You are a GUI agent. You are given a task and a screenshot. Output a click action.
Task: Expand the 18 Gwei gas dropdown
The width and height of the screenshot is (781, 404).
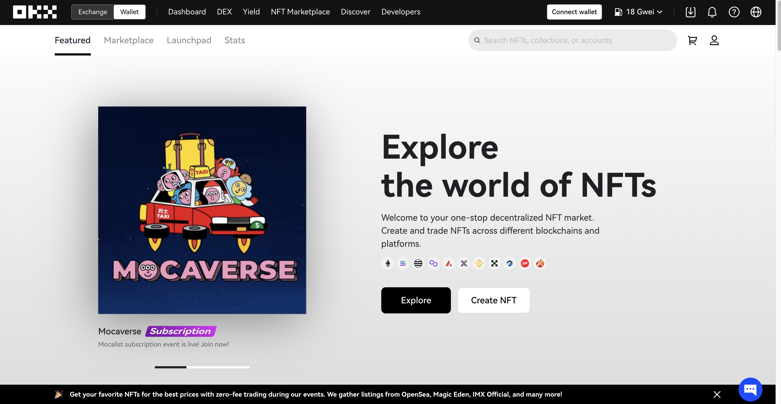click(x=638, y=12)
